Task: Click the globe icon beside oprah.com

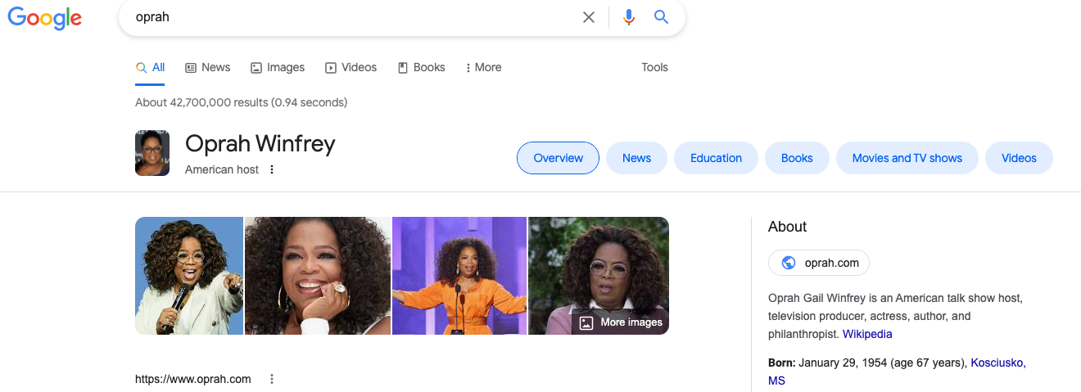Action: pyautogui.click(x=789, y=263)
